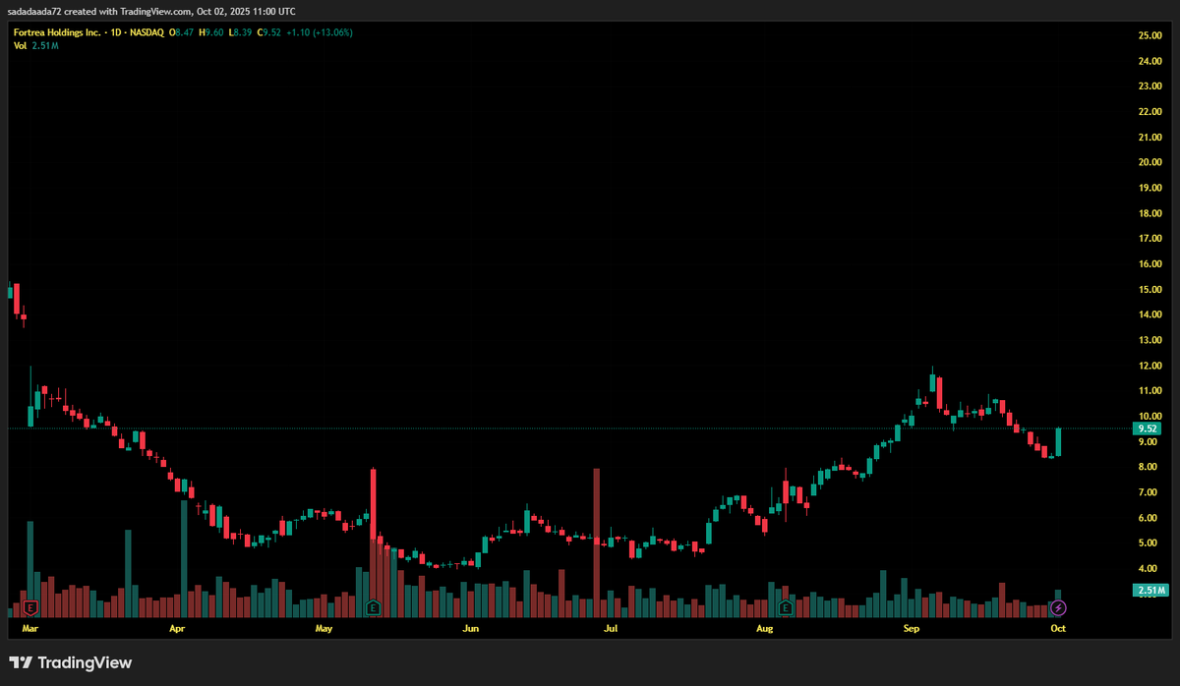Click the Oct label on time axis
The image size is (1180, 686).
(1058, 627)
